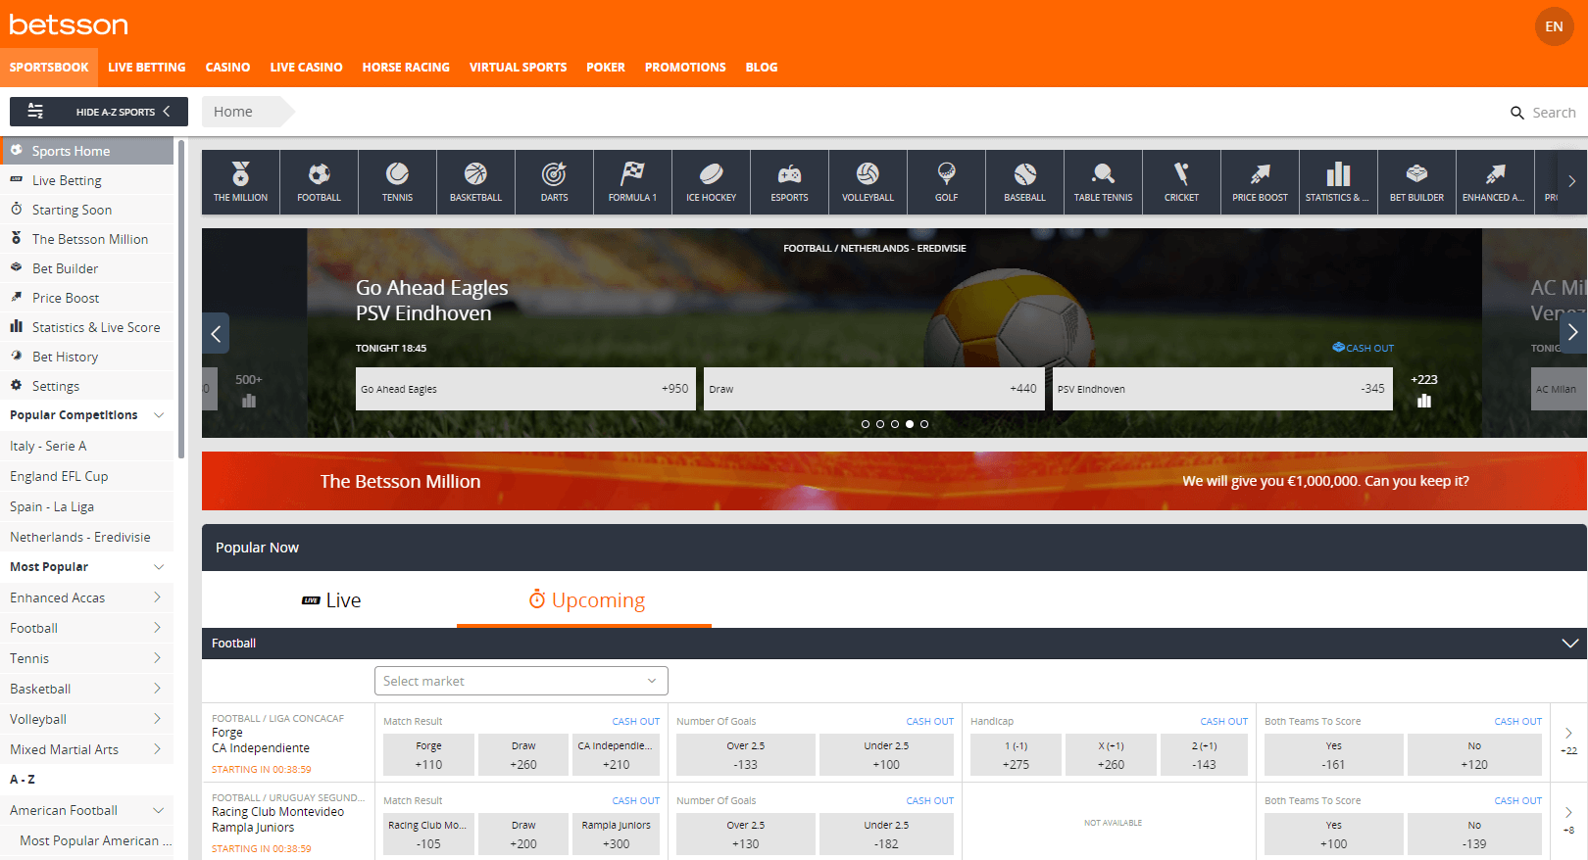Image resolution: width=1588 pixels, height=860 pixels.
Task: Select the Volleyball icon
Action: (868, 182)
